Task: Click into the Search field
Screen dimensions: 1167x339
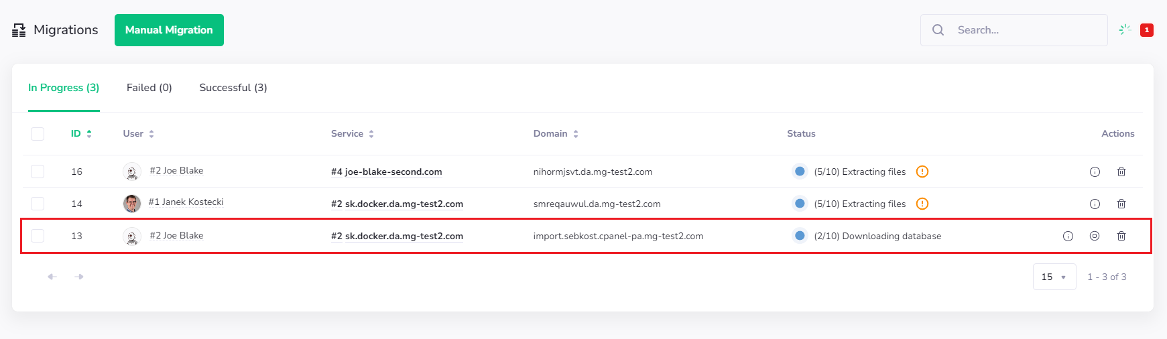Action: (x=1014, y=30)
